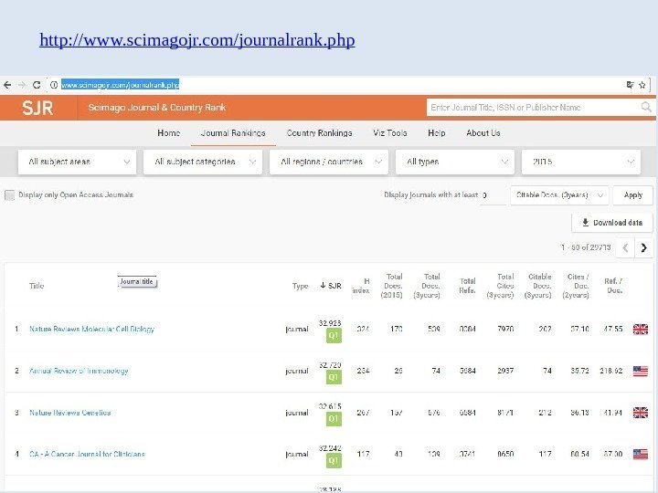658x493 pixels.
Task: Open Viz Tools menu item
Action: coord(390,133)
